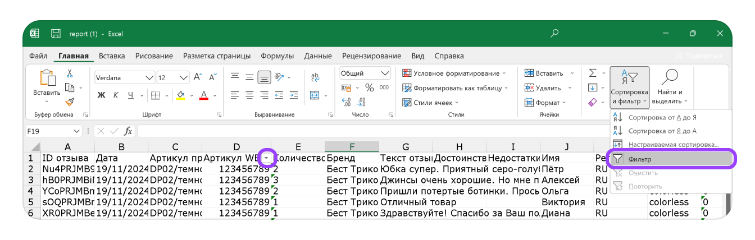
Task: Click the Cut scissors icon
Action: [70, 73]
